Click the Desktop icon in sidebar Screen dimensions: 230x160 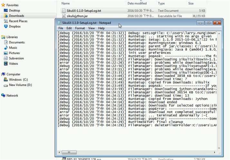click(6, 10)
